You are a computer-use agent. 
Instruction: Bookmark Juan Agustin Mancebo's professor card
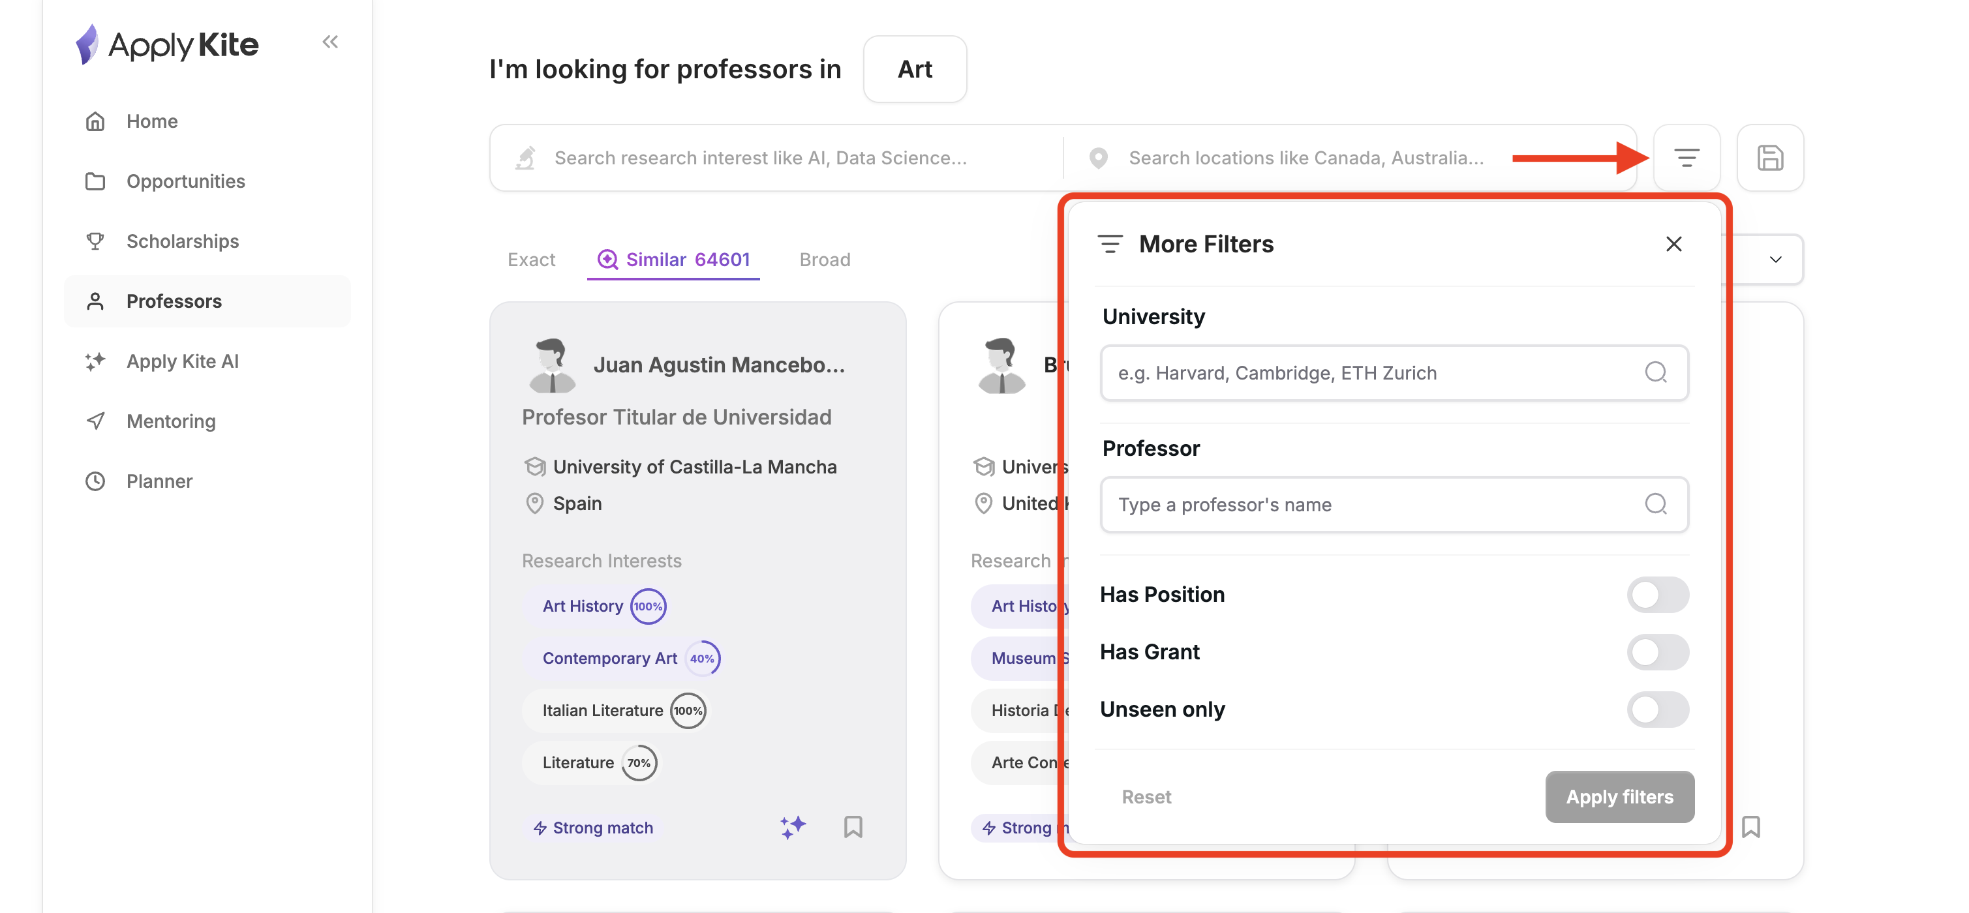(853, 827)
